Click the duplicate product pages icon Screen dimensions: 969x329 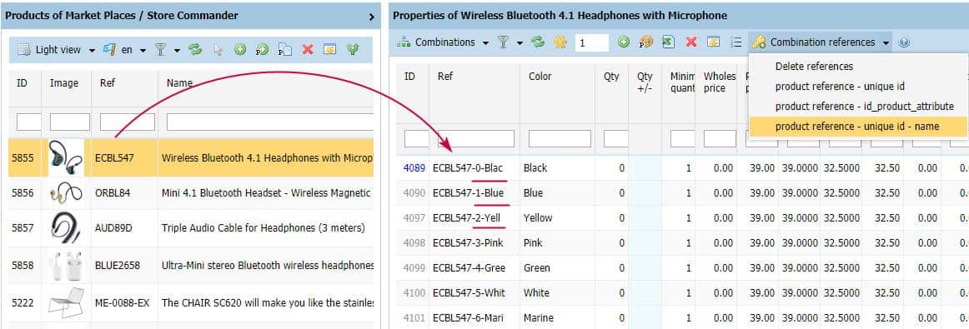click(285, 50)
